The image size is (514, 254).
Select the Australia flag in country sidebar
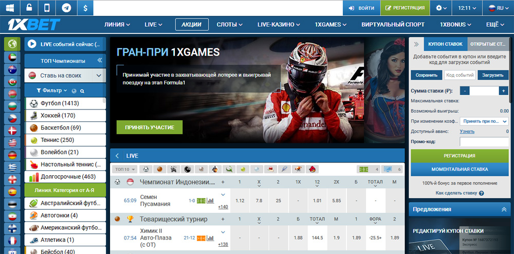click(x=12, y=69)
